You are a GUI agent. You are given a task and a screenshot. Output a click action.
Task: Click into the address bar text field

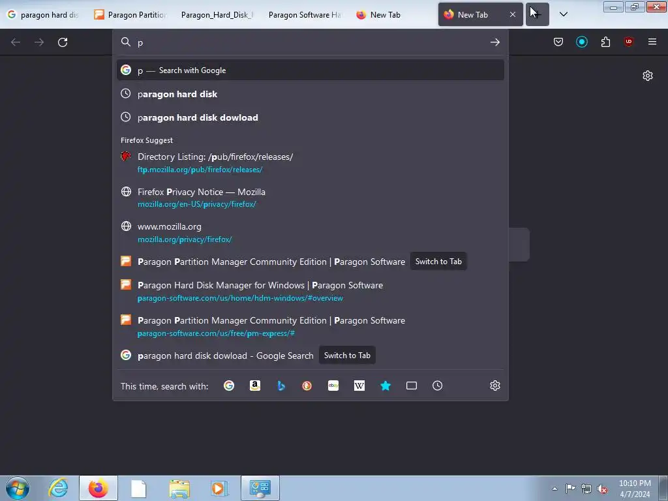coord(311,42)
